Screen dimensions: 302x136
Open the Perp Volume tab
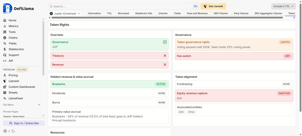coord(241,13)
